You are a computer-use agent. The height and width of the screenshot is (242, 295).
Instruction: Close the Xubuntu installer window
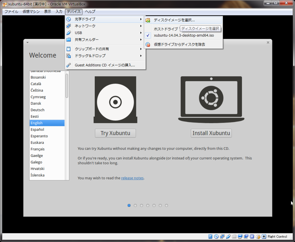268,43
